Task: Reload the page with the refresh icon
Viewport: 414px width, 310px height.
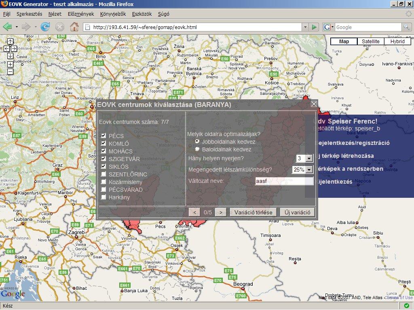Action: (x=45, y=27)
